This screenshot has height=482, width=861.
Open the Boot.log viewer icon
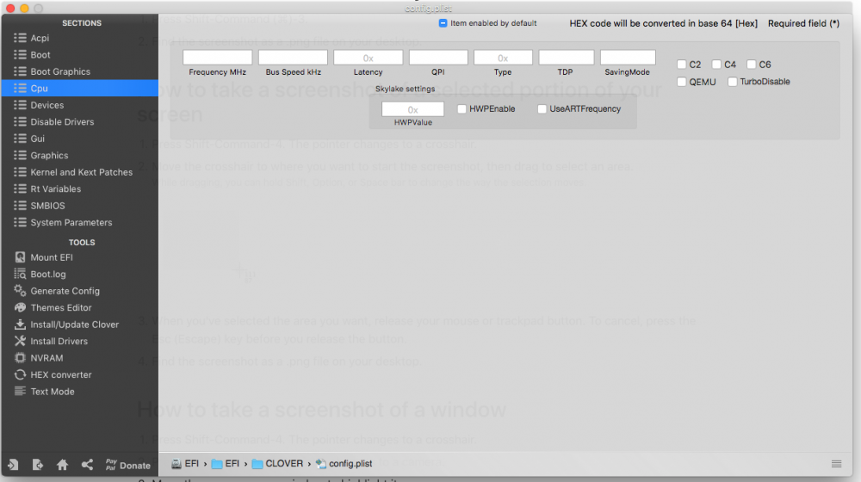point(20,274)
